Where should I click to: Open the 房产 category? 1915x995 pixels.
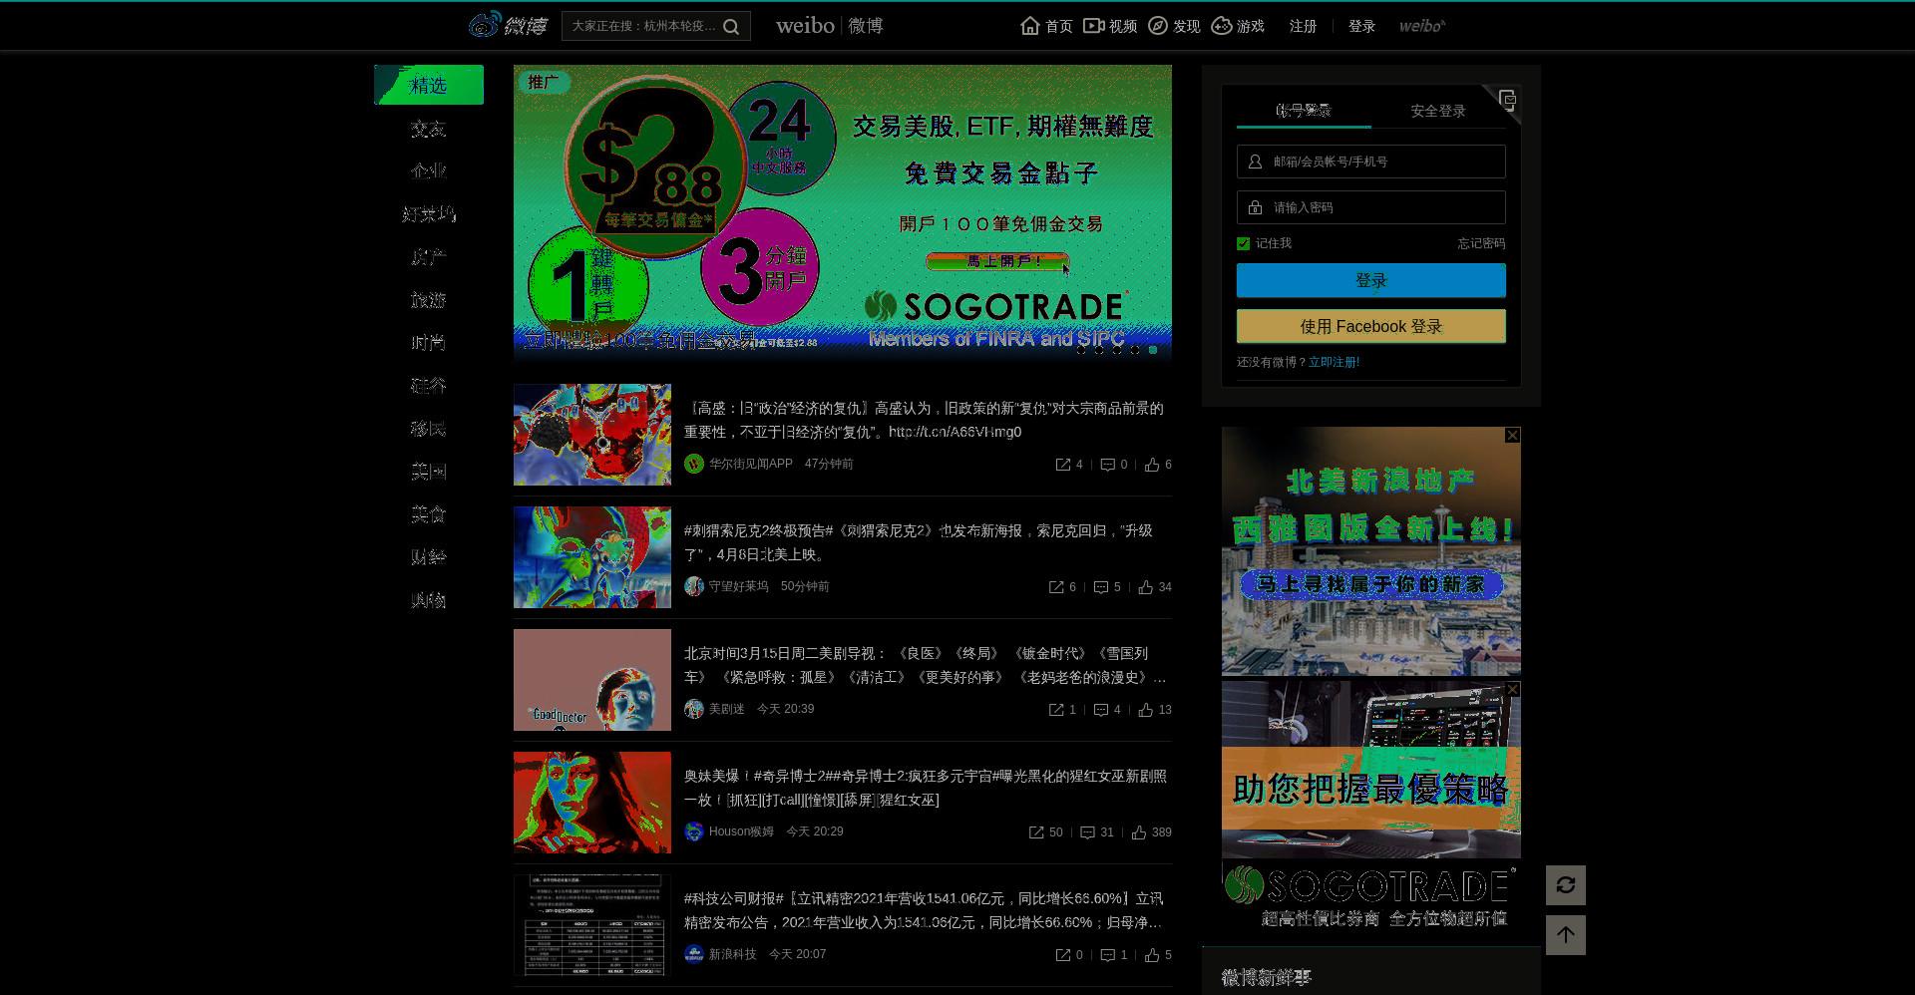(x=429, y=257)
